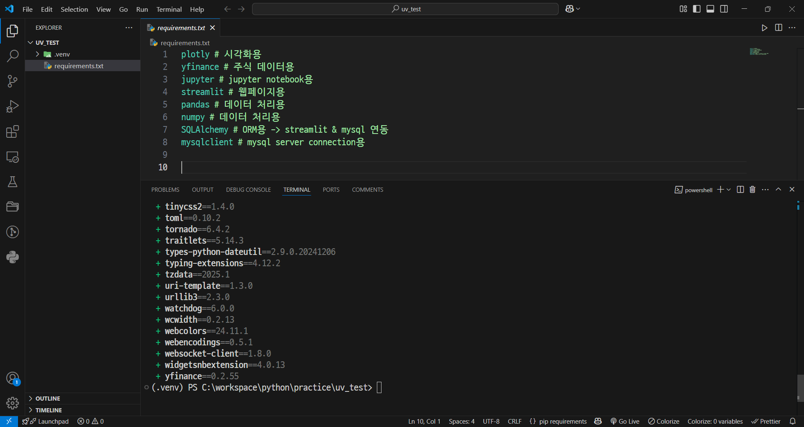Open terminal panel More Actions ellipsis
Image resolution: width=804 pixels, height=427 pixels.
coord(765,190)
